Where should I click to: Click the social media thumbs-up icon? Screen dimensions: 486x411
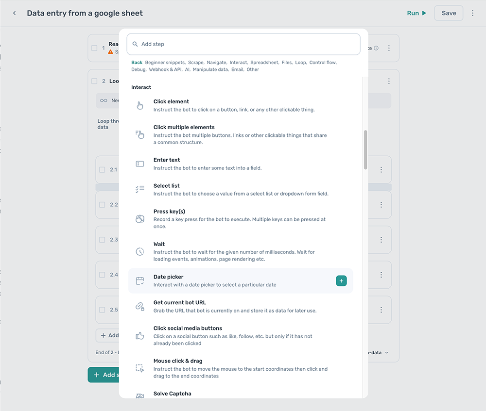point(140,335)
